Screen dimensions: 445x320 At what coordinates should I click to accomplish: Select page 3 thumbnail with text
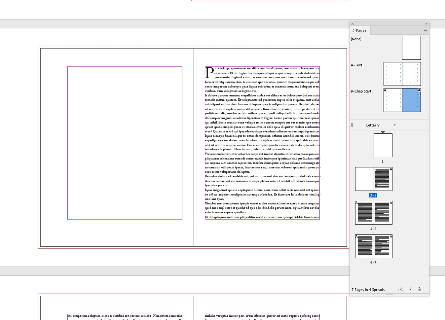click(383, 179)
